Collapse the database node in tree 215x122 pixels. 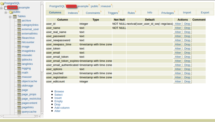tap(2, 8)
